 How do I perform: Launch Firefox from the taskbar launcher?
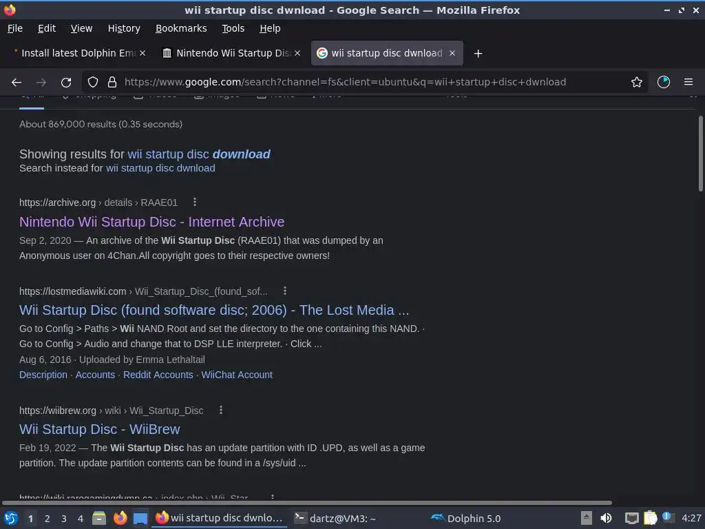click(x=120, y=518)
